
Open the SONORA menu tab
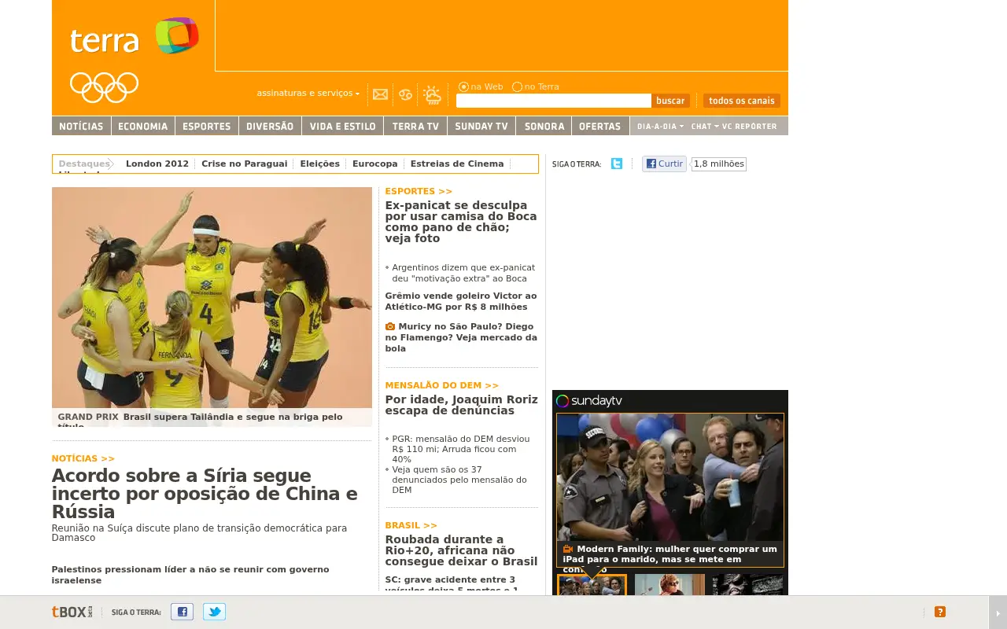point(544,126)
